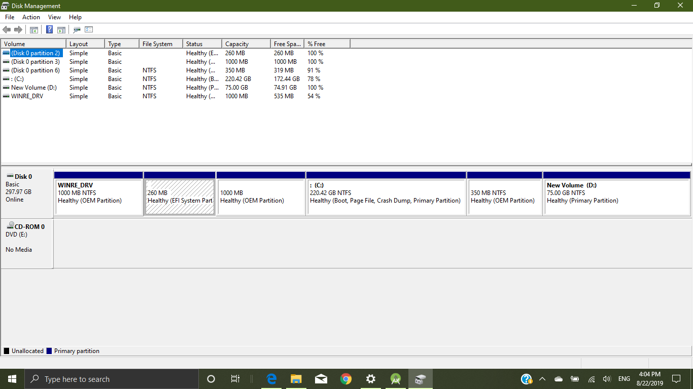Open the Settings checklist toolbar icon
Screen dimensions: 693x389
89,30
